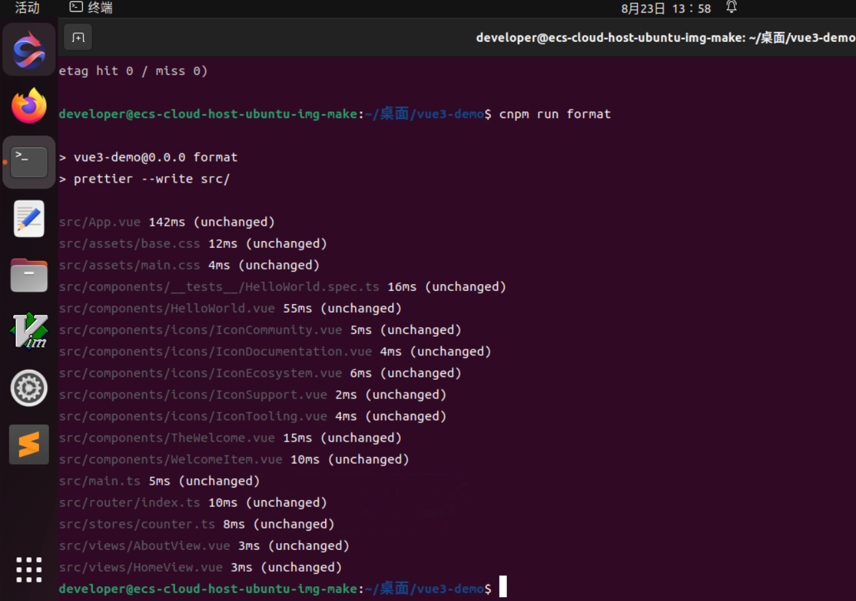
Task: Click the src/App.vue output line
Action: click(167, 222)
